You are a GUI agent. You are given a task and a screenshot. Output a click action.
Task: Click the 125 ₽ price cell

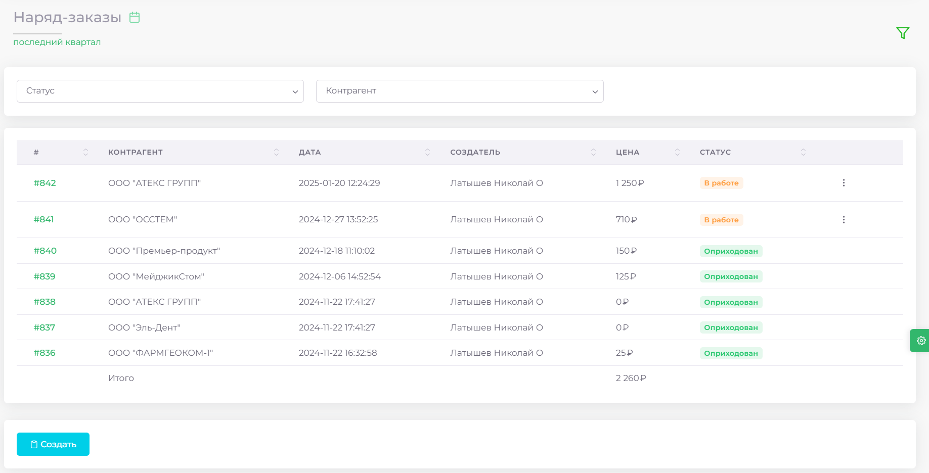(x=626, y=276)
